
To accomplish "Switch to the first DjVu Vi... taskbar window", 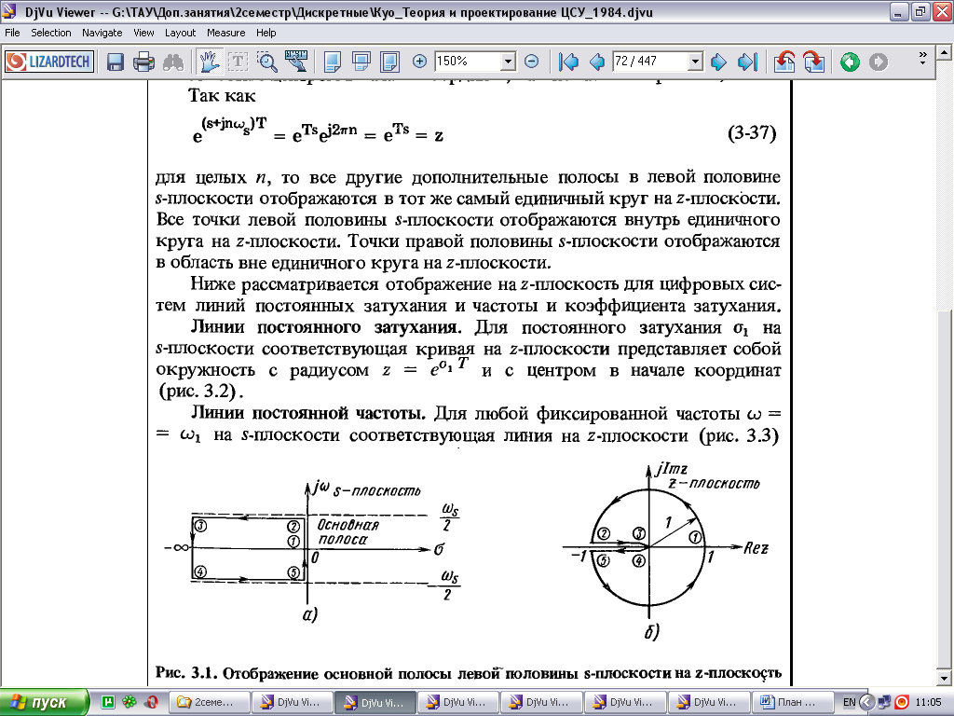I will click(292, 702).
